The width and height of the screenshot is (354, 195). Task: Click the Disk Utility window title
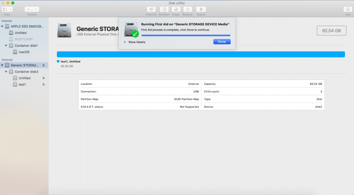pos(177,3)
